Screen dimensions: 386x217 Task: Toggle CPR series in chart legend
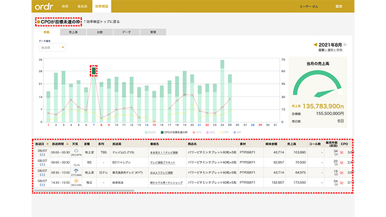point(224,133)
